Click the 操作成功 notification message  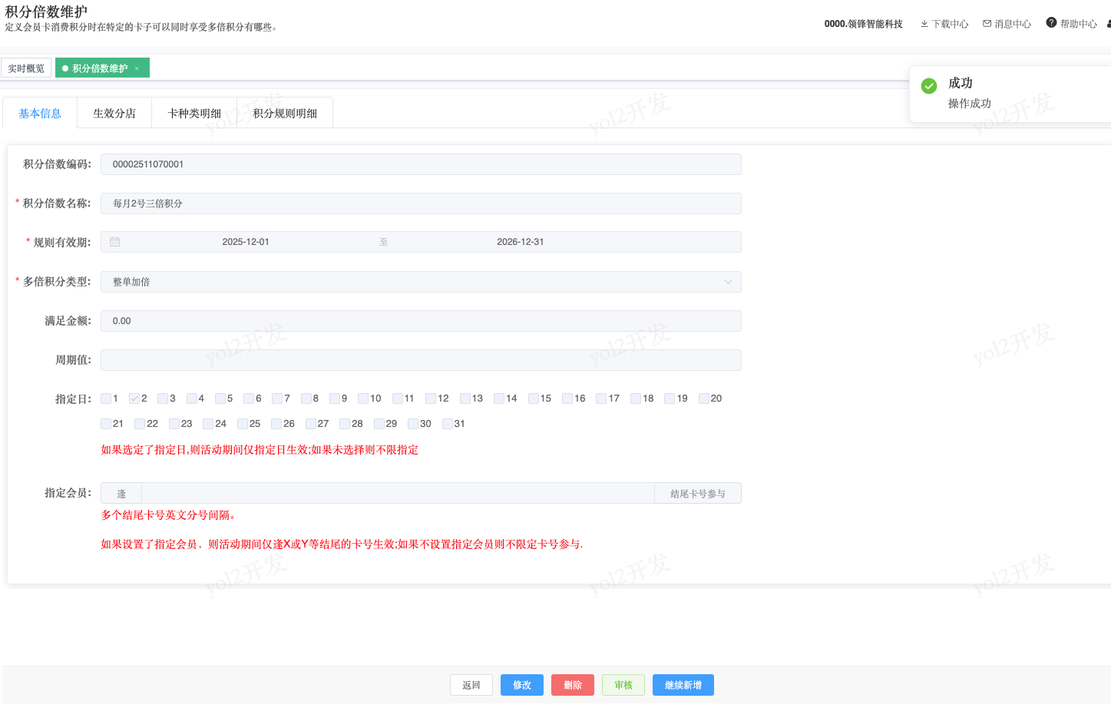coord(970,104)
